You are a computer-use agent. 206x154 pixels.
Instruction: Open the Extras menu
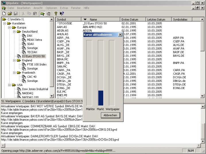(65, 8)
